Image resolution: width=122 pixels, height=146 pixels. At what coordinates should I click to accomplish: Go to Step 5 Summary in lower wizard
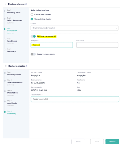pyautogui.click(x=12, y=113)
